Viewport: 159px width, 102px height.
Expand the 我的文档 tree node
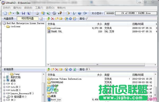click(x=4, y=77)
